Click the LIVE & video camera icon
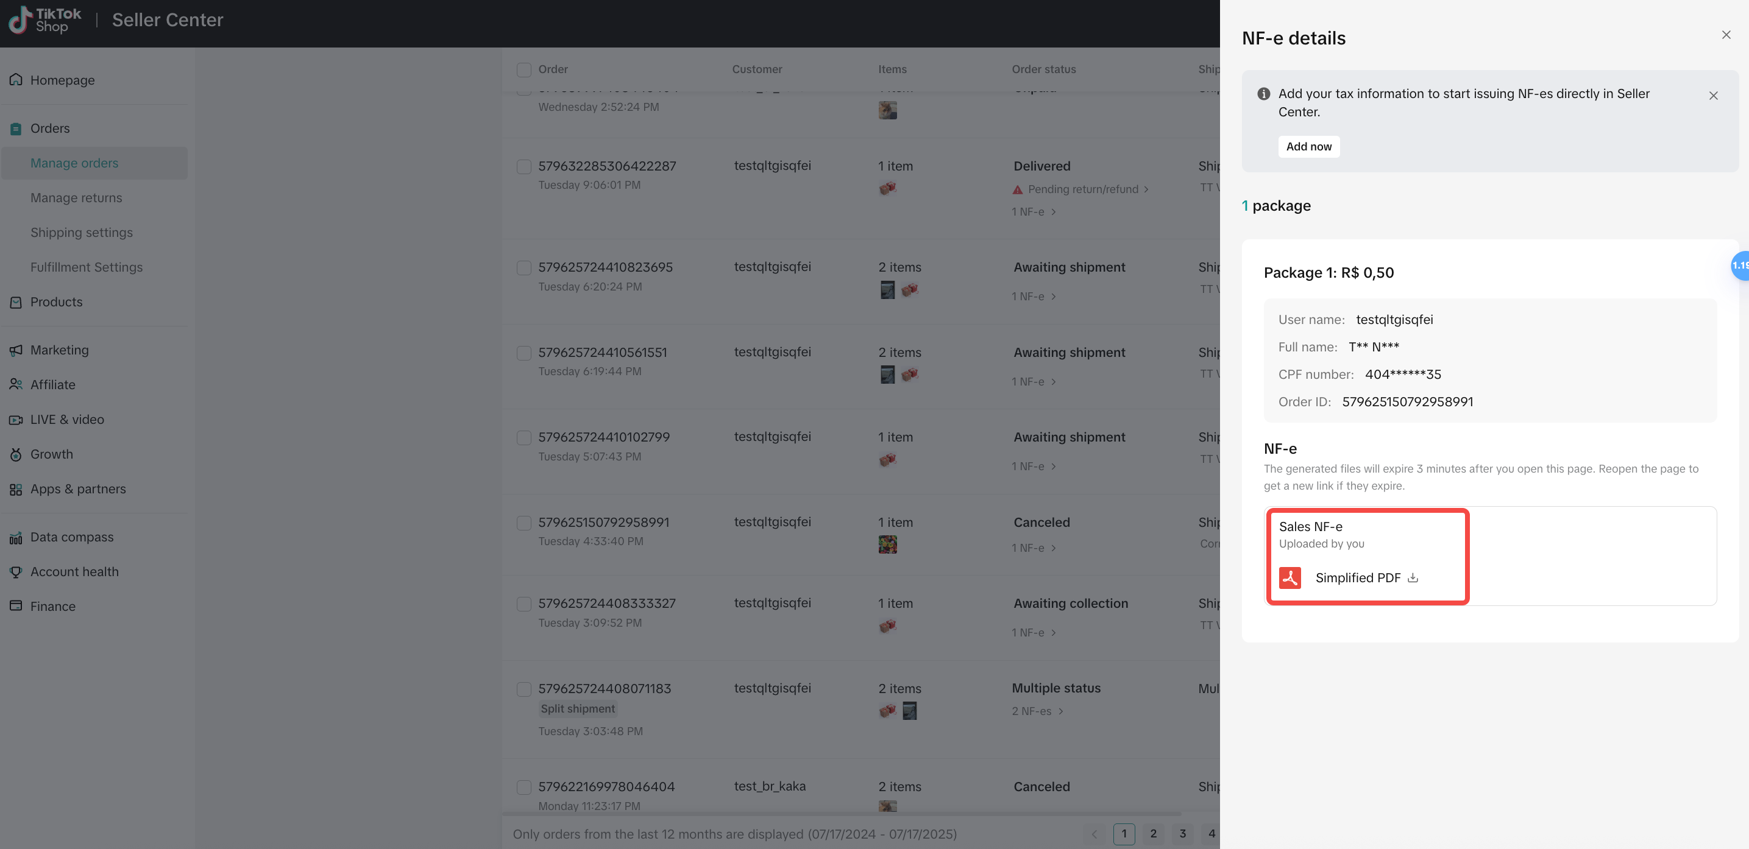The width and height of the screenshot is (1749, 849). tap(16, 420)
